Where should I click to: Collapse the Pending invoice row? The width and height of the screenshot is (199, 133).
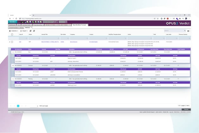click(x=13, y=79)
